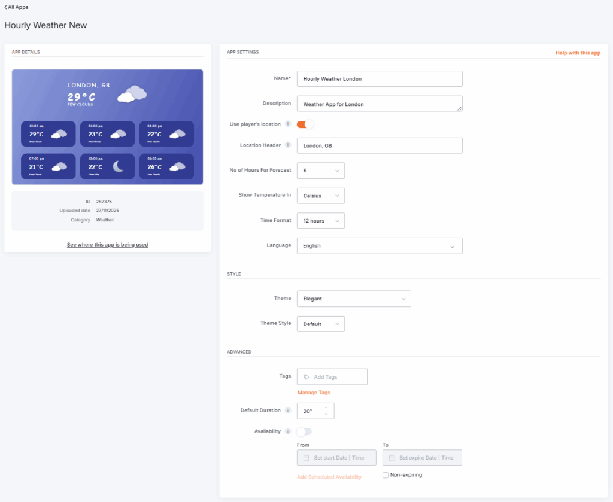
Task: Open the Theme dropdown showing Elegant
Action: [353, 298]
